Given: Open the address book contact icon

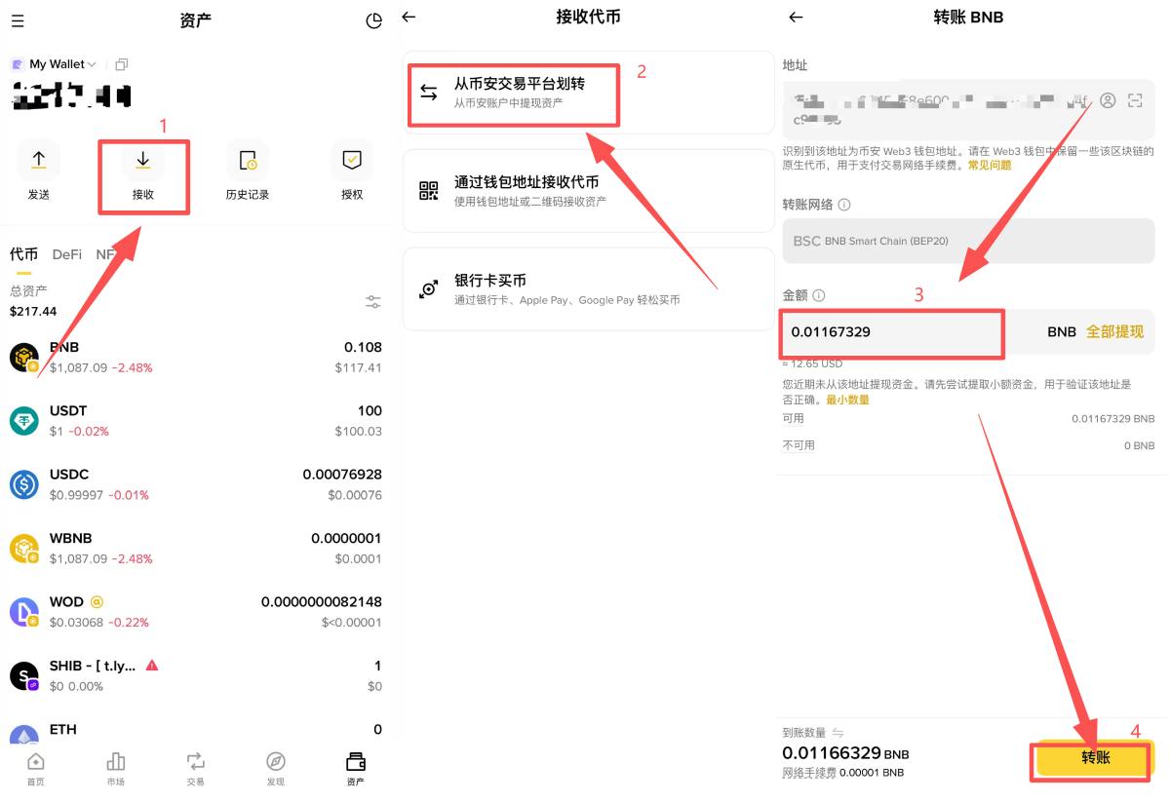Looking at the screenshot, I should tap(1108, 98).
